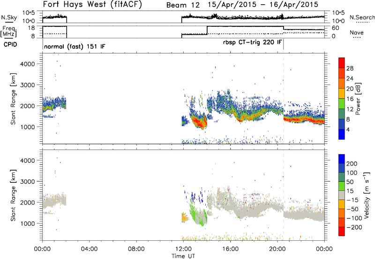This screenshot has width=375, height=259.
Task: Click 'Slant Range [km]' label of power panel
Action: tap(13, 99)
